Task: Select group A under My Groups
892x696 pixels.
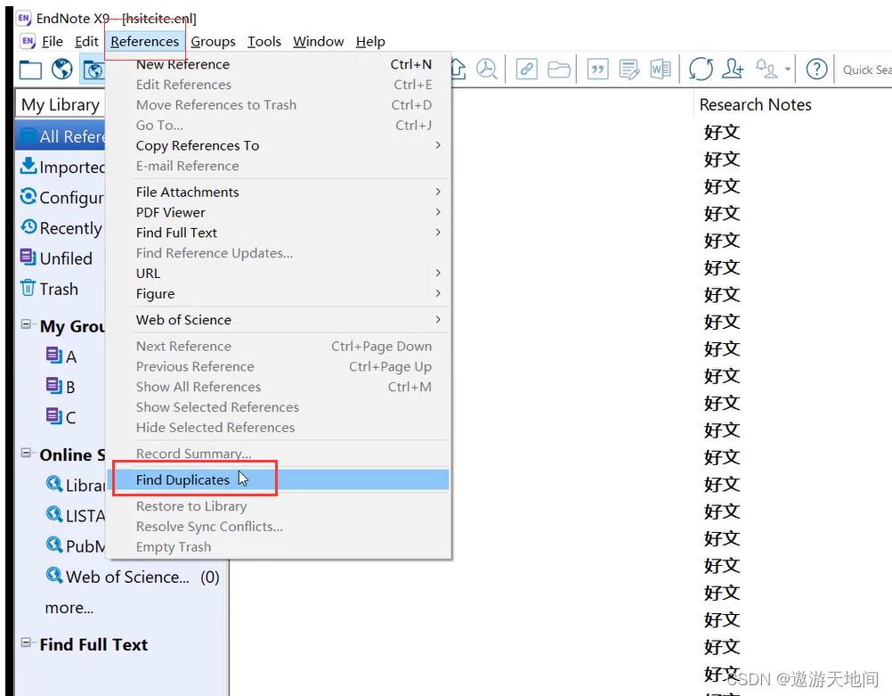Action: click(61, 356)
